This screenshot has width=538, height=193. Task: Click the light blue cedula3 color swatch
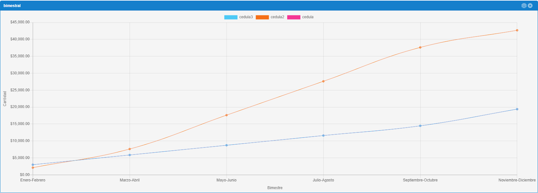coord(231,17)
